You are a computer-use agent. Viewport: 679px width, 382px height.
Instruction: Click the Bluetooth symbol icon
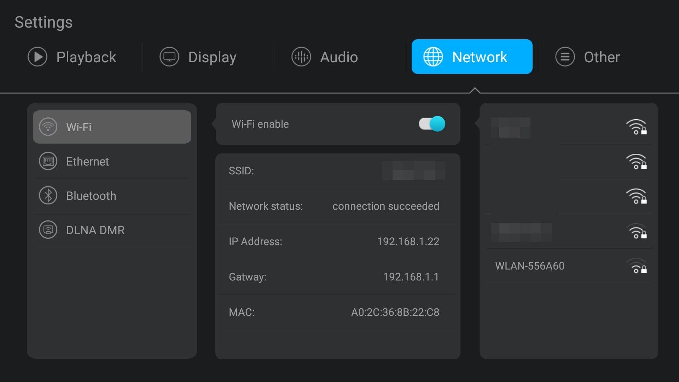tap(48, 196)
